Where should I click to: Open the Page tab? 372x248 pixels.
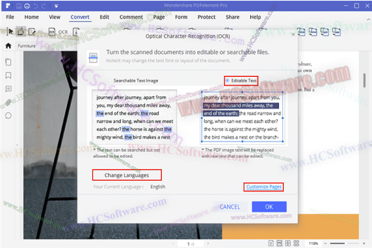click(x=159, y=17)
